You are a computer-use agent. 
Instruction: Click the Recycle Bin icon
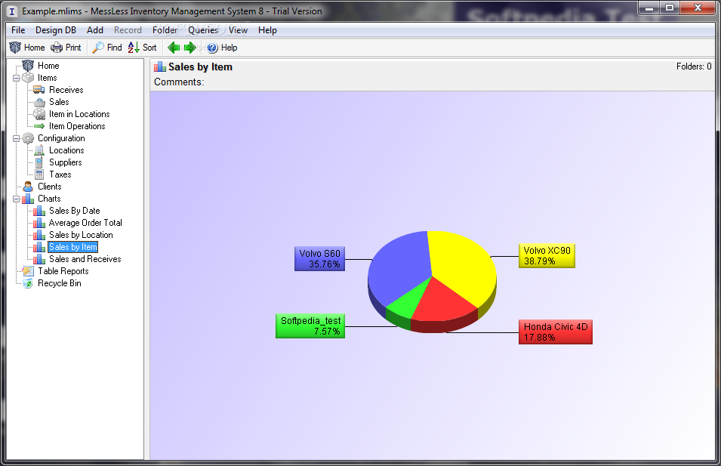(28, 283)
